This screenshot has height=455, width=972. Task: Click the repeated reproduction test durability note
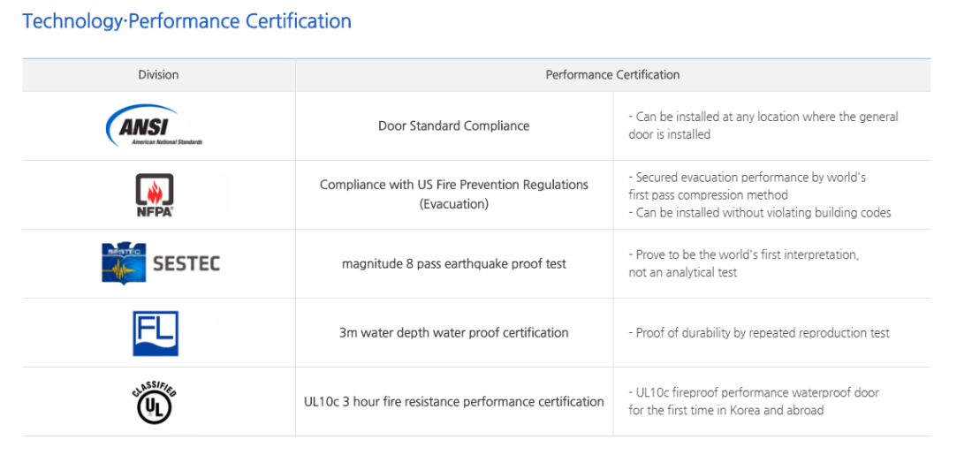coord(759,333)
